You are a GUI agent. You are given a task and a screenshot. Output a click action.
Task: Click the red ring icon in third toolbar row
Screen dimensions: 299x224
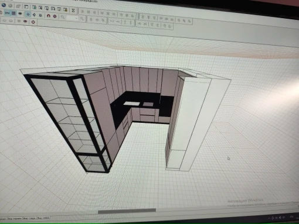pyautogui.click(x=33, y=22)
